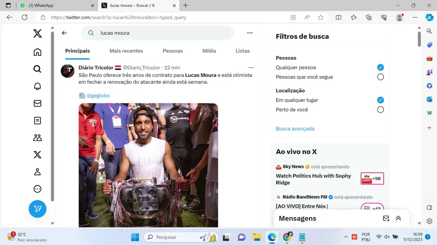The height and width of the screenshot is (245, 437).
Task: Open Profile icon in sidebar
Action: click(38, 172)
